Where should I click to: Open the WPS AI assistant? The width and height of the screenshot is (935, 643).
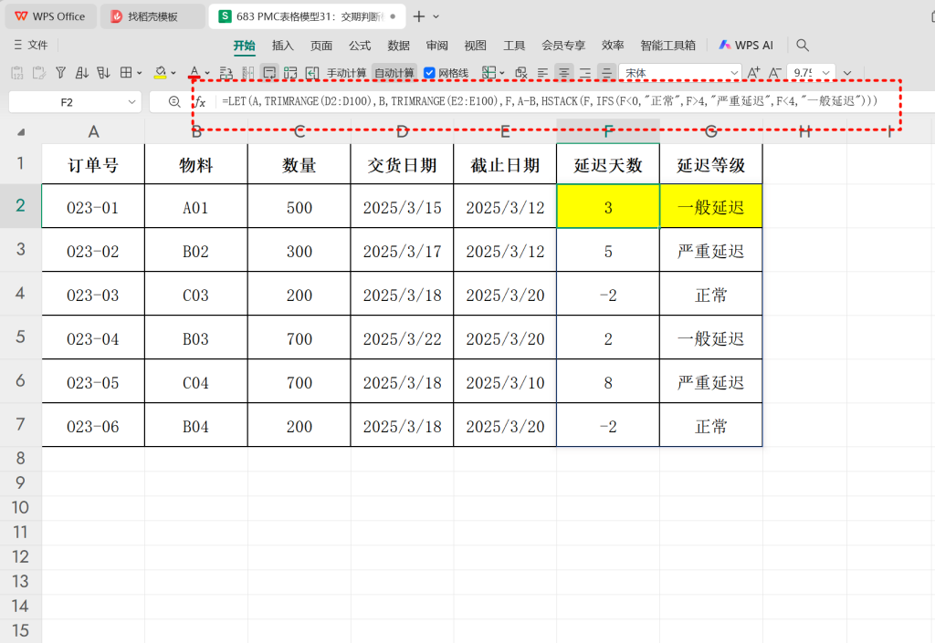pos(746,45)
